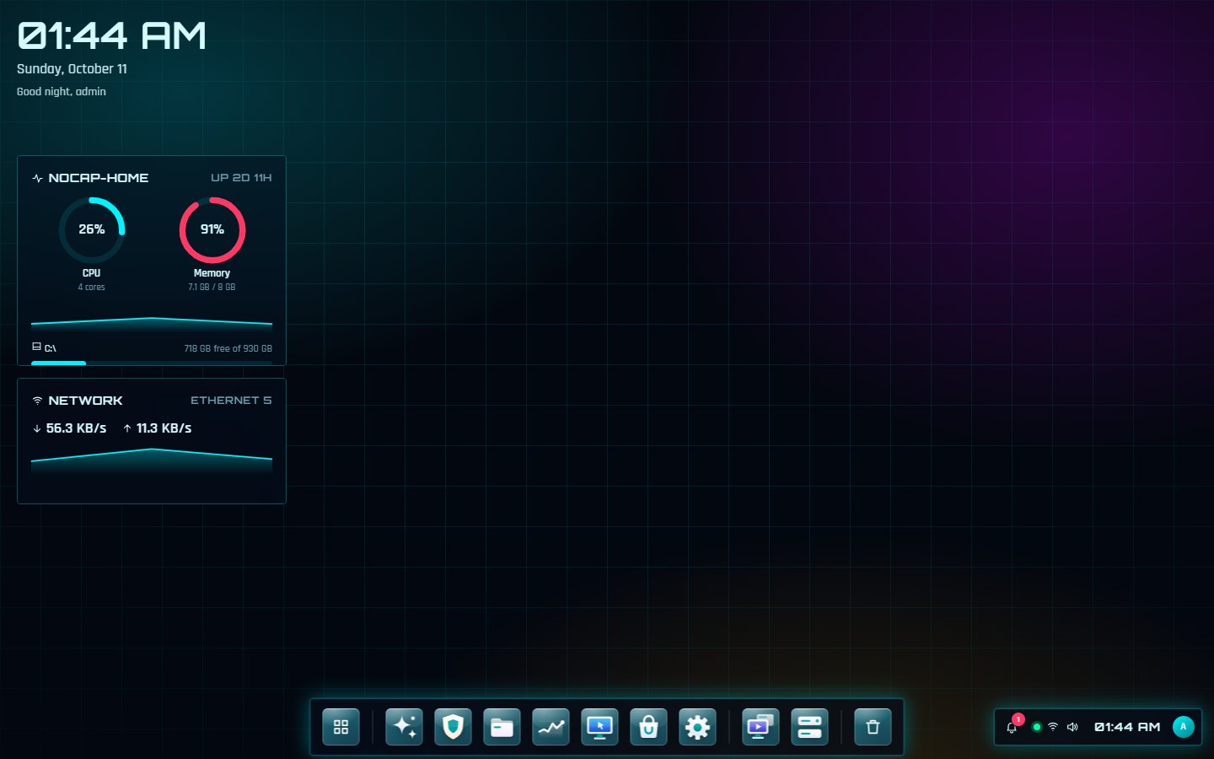Click the 01:44 AM tray clock
This screenshot has height=759, width=1214.
point(1127,727)
